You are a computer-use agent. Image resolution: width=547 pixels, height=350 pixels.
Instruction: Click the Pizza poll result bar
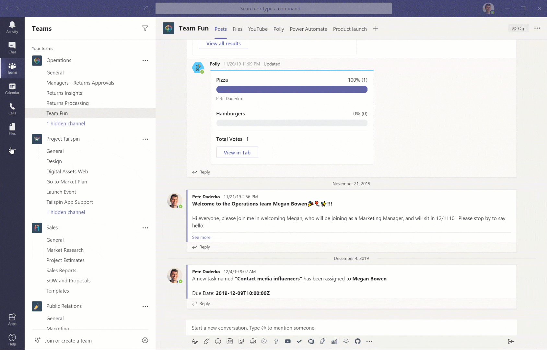click(x=292, y=89)
